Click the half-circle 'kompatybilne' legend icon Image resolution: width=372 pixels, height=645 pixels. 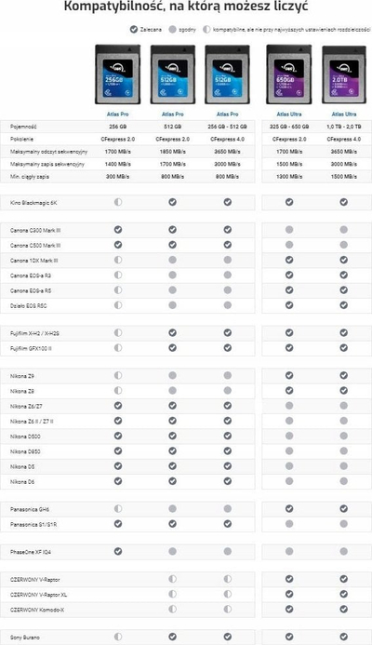click(x=206, y=30)
